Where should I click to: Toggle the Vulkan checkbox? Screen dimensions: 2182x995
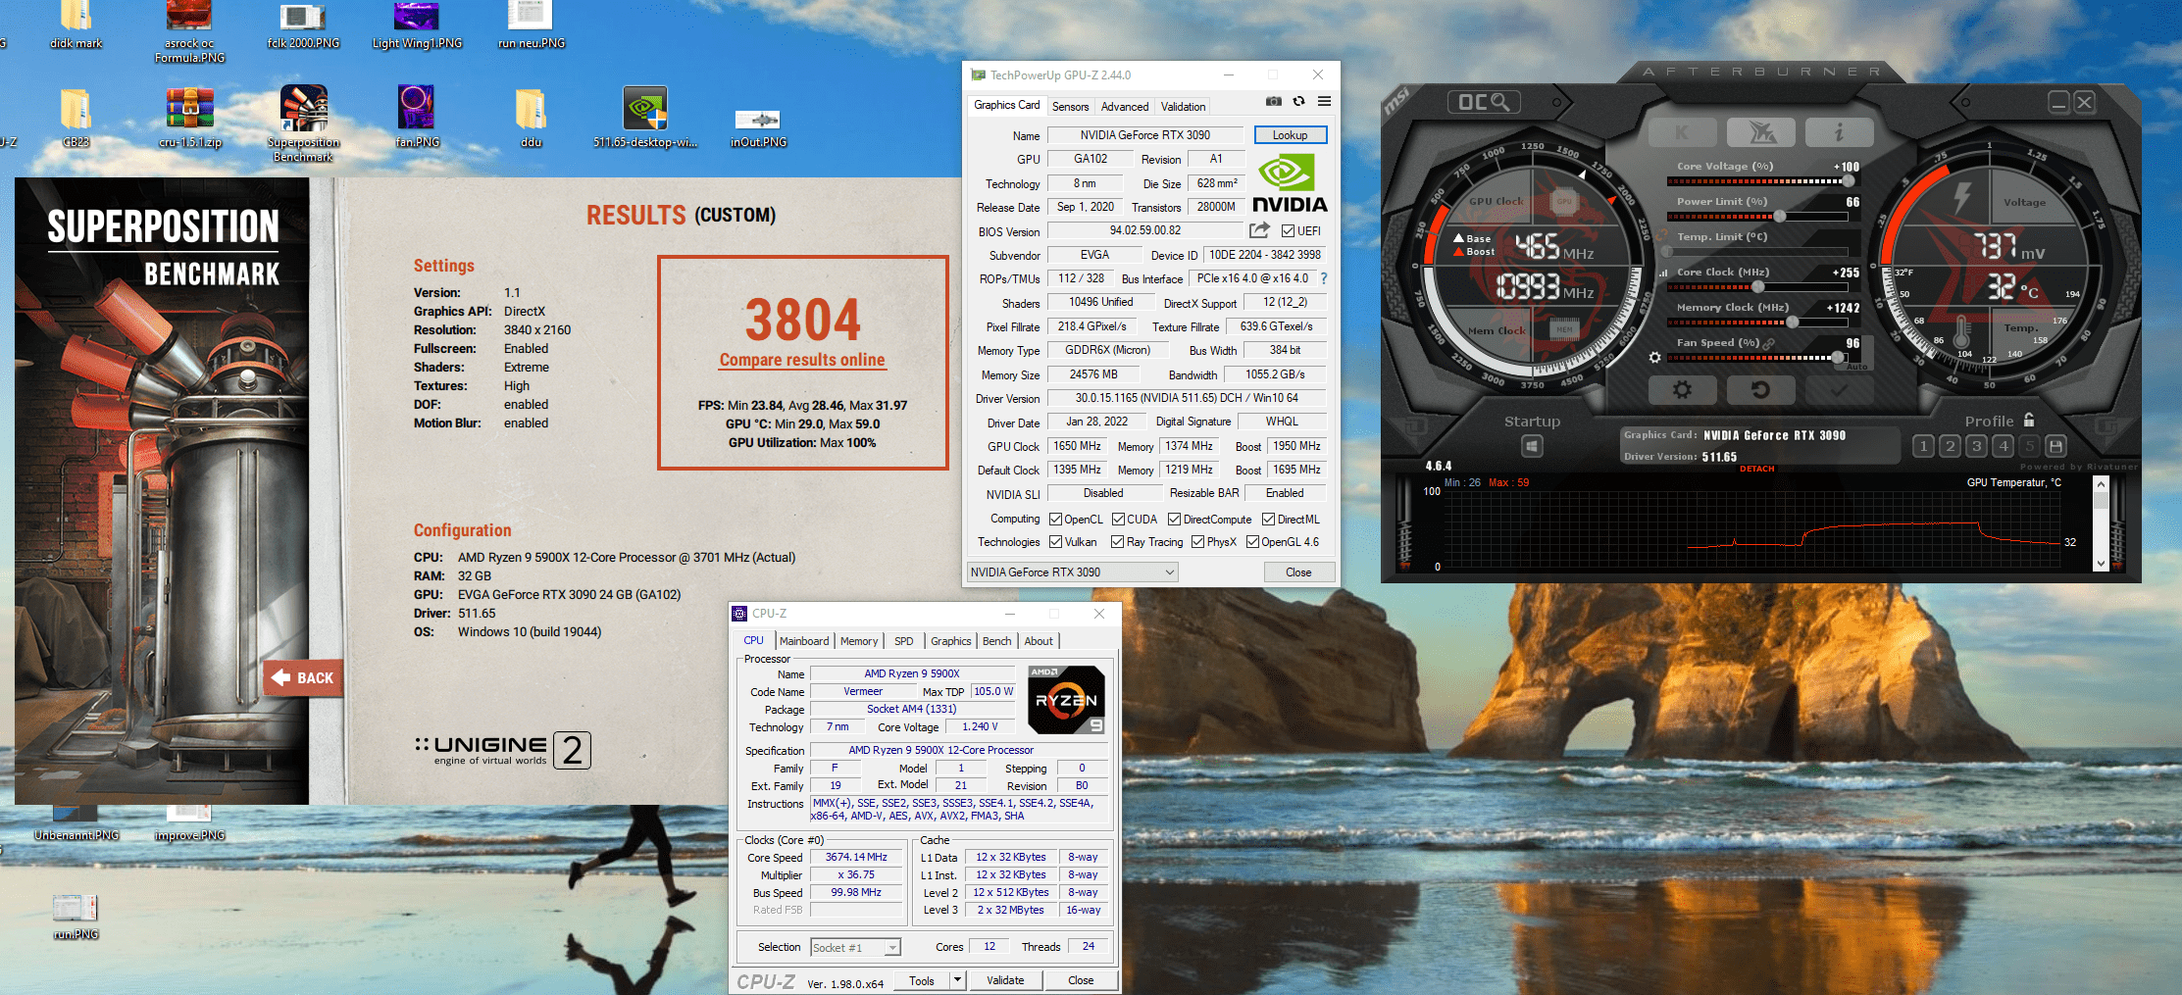pos(1055,542)
